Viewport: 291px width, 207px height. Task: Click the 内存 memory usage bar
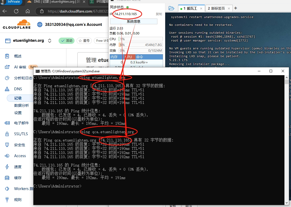141,45
